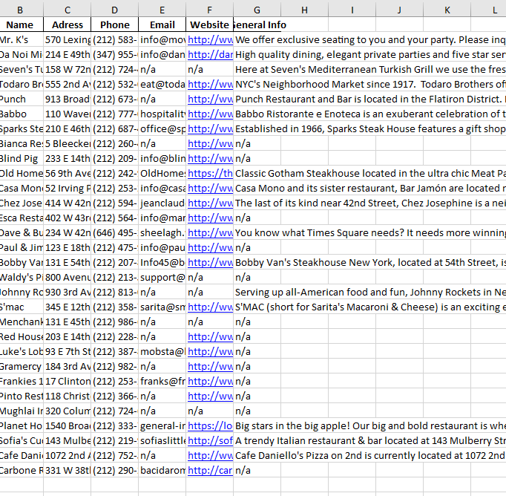Select info cell 'Big stars in the big apple'
Image resolution: width=506 pixels, height=496 pixels.
(369, 426)
